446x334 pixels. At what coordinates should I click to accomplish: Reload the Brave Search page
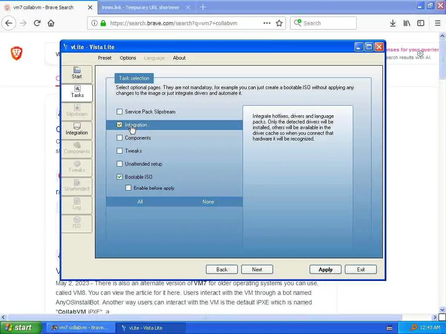pyautogui.click(x=37, y=23)
